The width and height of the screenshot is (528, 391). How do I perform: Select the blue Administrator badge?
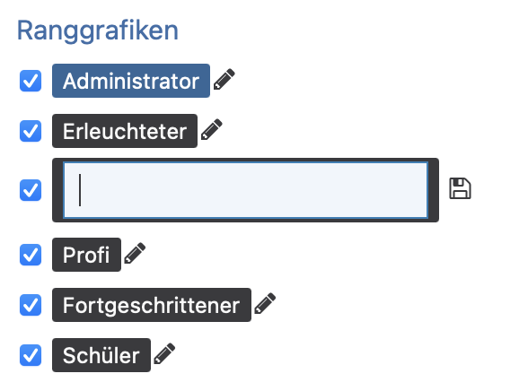(131, 81)
